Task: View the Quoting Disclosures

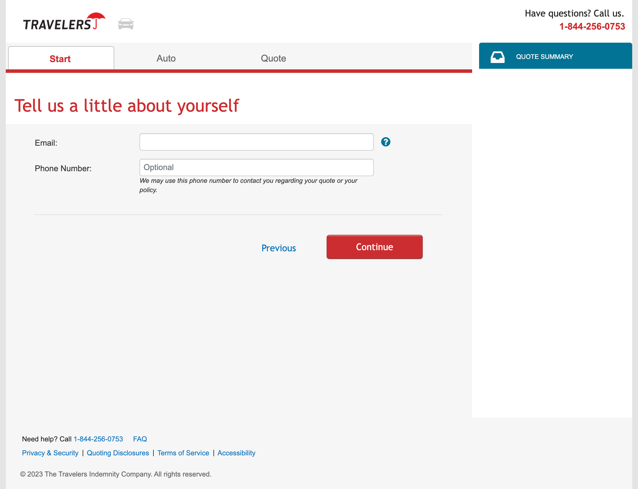Action: (118, 453)
